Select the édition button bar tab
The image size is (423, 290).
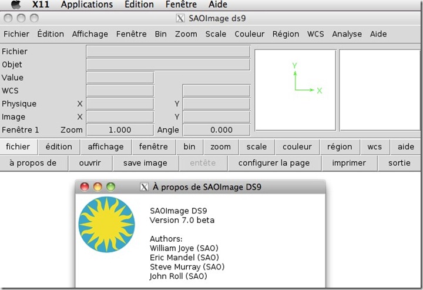pos(59,146)
